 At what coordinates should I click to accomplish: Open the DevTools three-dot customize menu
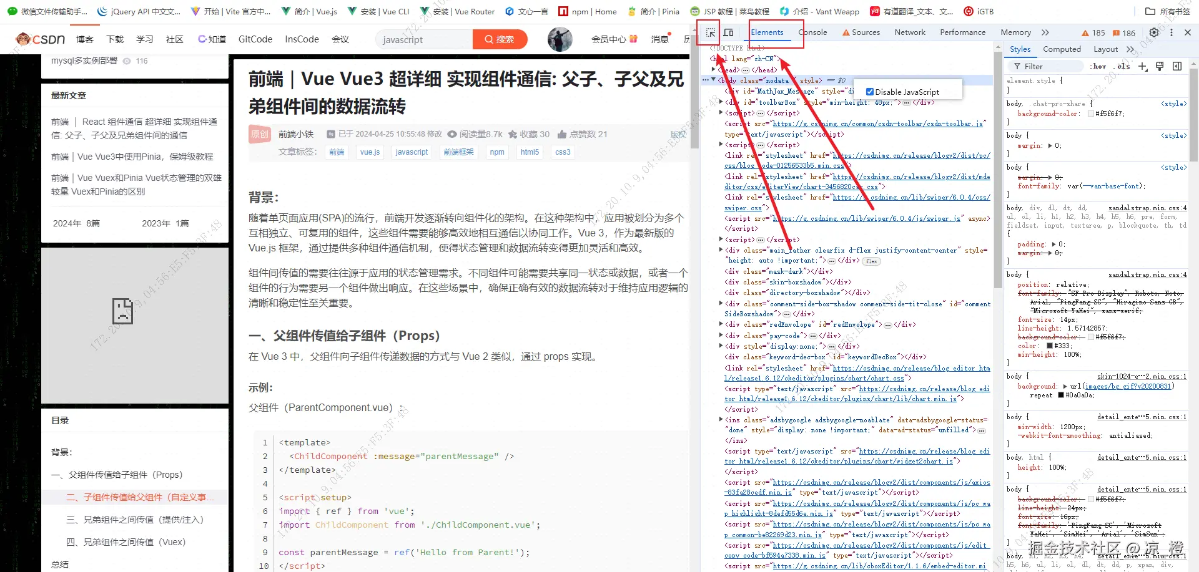(1172, 32)
